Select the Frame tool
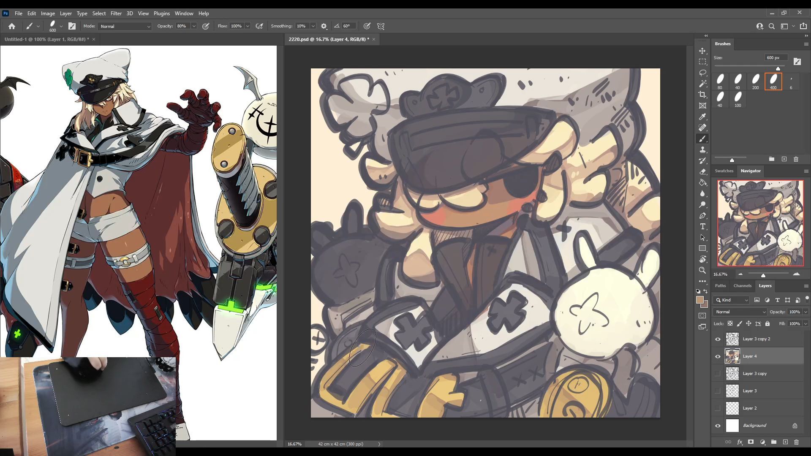 pos(702,106)
